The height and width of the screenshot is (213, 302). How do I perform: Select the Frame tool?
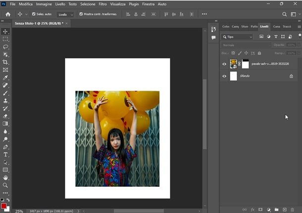point(5,70)
